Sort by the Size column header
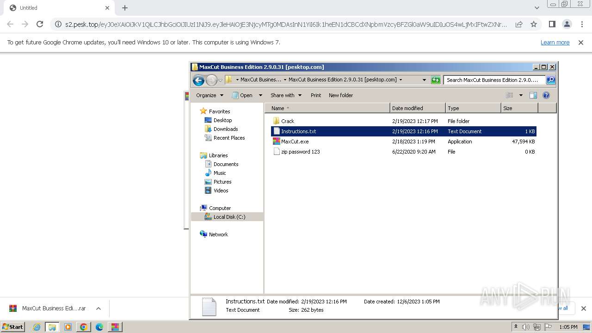The height and width of the screenshot is (333, 592). click(x=519, y=108)
